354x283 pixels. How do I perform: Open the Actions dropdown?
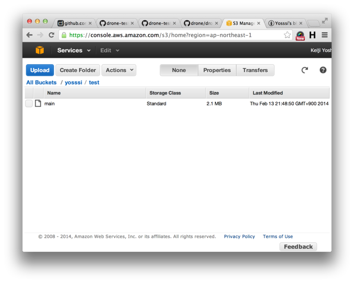pyautogui.click(x=119, y=70)
